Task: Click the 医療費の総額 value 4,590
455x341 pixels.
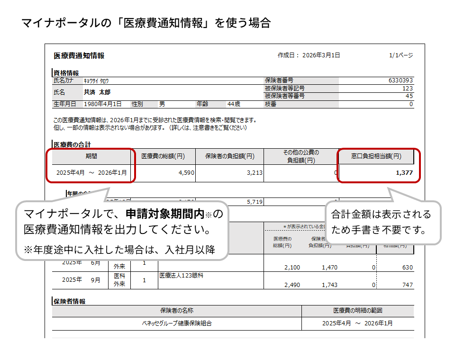Action: 186,173
